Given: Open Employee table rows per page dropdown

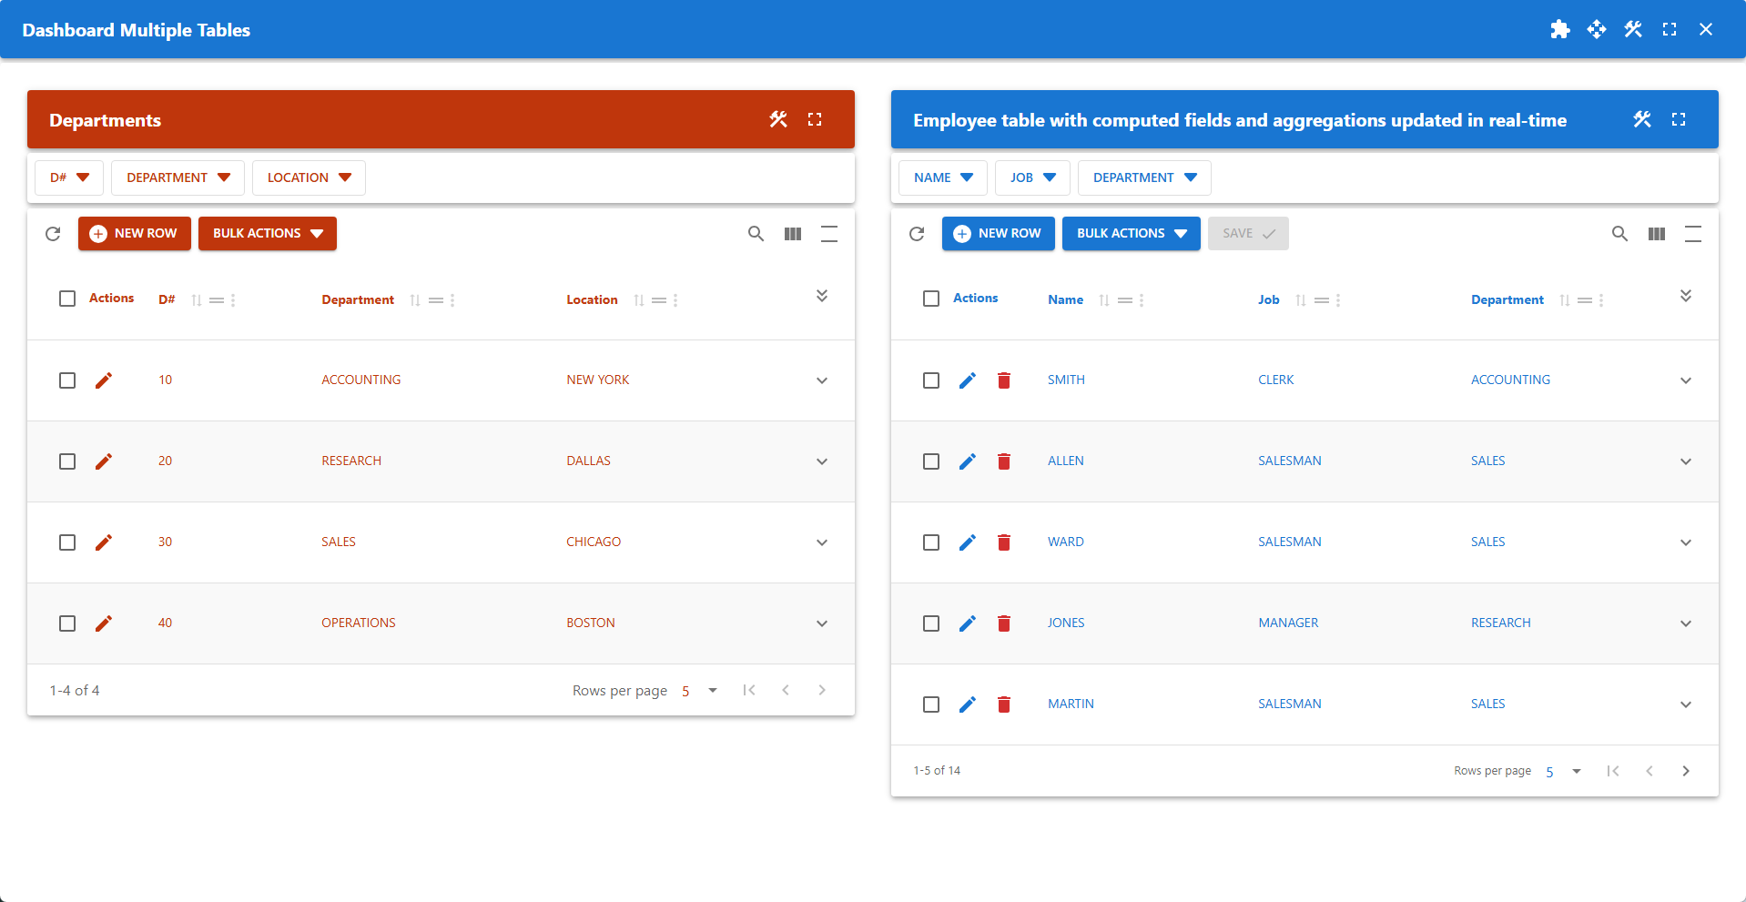Looking at the screenshot, I should click(x=1563, y=771).
